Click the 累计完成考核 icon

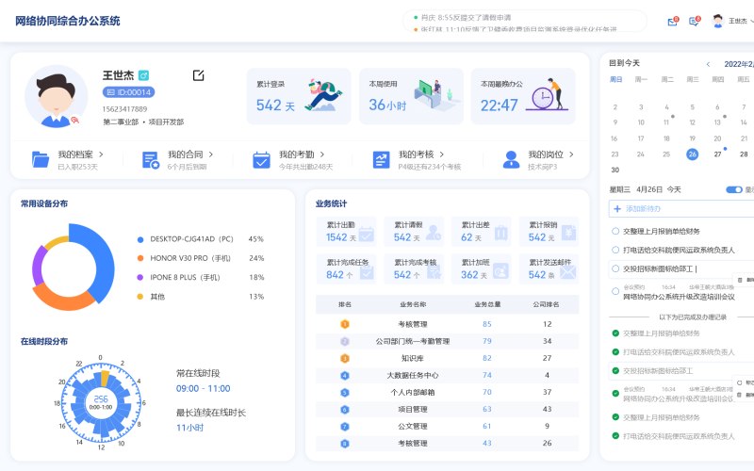(434, 272)
